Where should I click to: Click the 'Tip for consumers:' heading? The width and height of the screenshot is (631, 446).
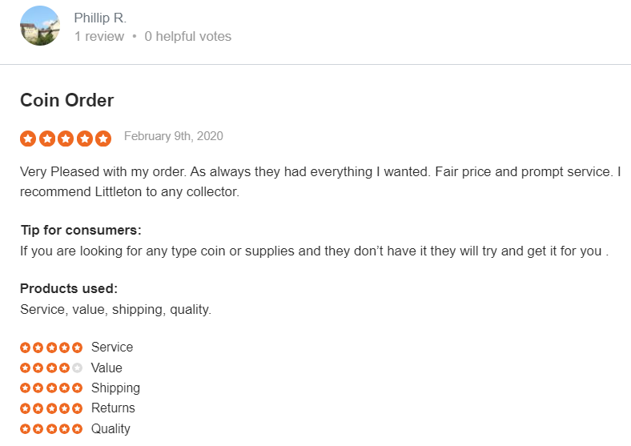pos(81,230)
